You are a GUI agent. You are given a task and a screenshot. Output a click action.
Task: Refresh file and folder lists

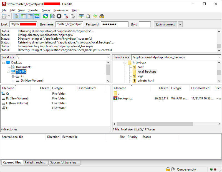tap(45, 16)
